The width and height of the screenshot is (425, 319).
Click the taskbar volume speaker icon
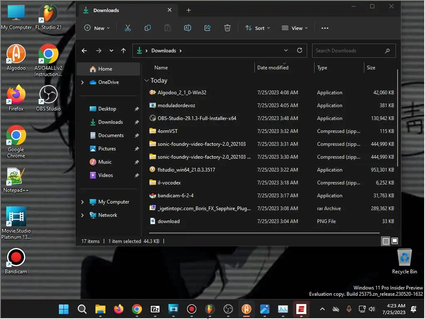click(372, 309)
